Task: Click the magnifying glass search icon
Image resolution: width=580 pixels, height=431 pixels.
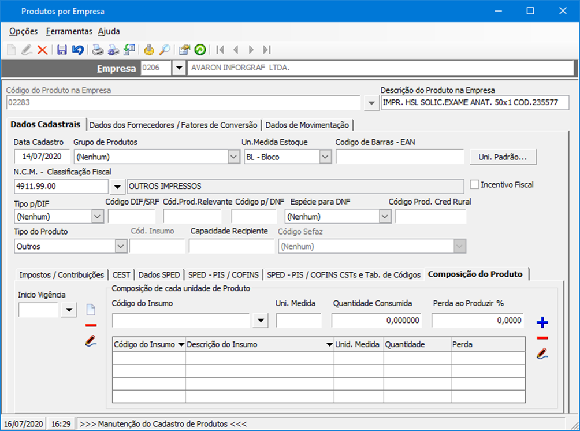Action: click(x=165, y=50)
